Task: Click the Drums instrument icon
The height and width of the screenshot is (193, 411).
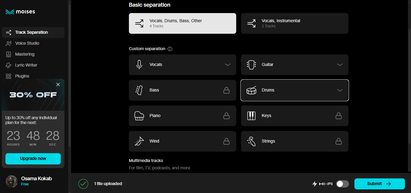Action: [251, 90]
